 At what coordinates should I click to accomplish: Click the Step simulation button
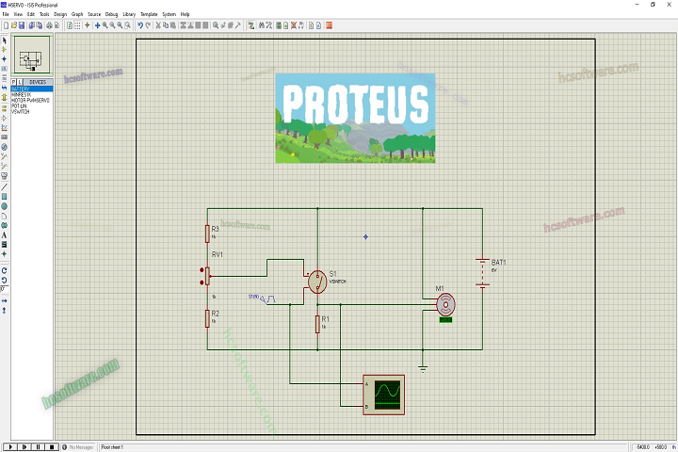(x=24, y=446)
